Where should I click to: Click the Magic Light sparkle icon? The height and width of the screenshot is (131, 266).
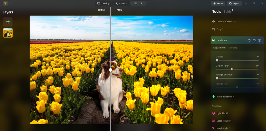click(213, 128)
